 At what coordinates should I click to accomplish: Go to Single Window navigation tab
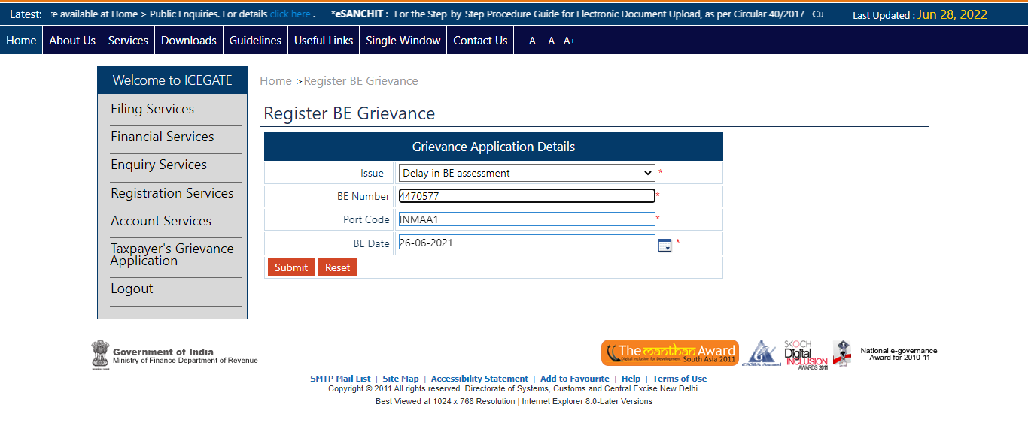coord(403,41)
